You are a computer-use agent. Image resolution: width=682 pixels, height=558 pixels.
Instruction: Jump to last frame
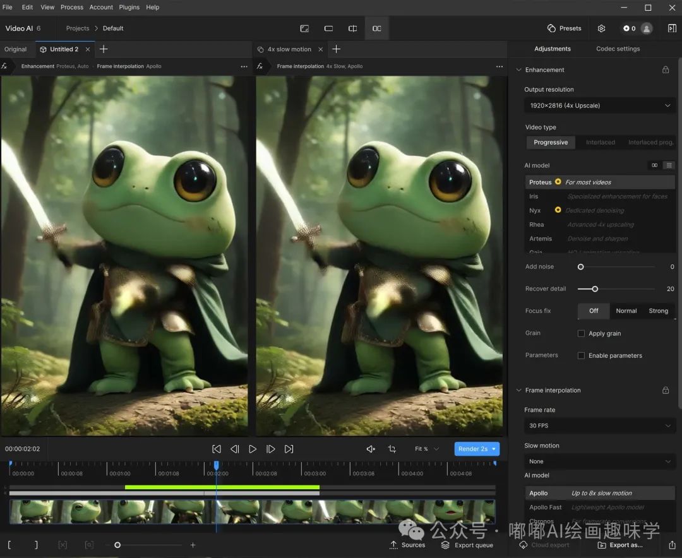289,449
